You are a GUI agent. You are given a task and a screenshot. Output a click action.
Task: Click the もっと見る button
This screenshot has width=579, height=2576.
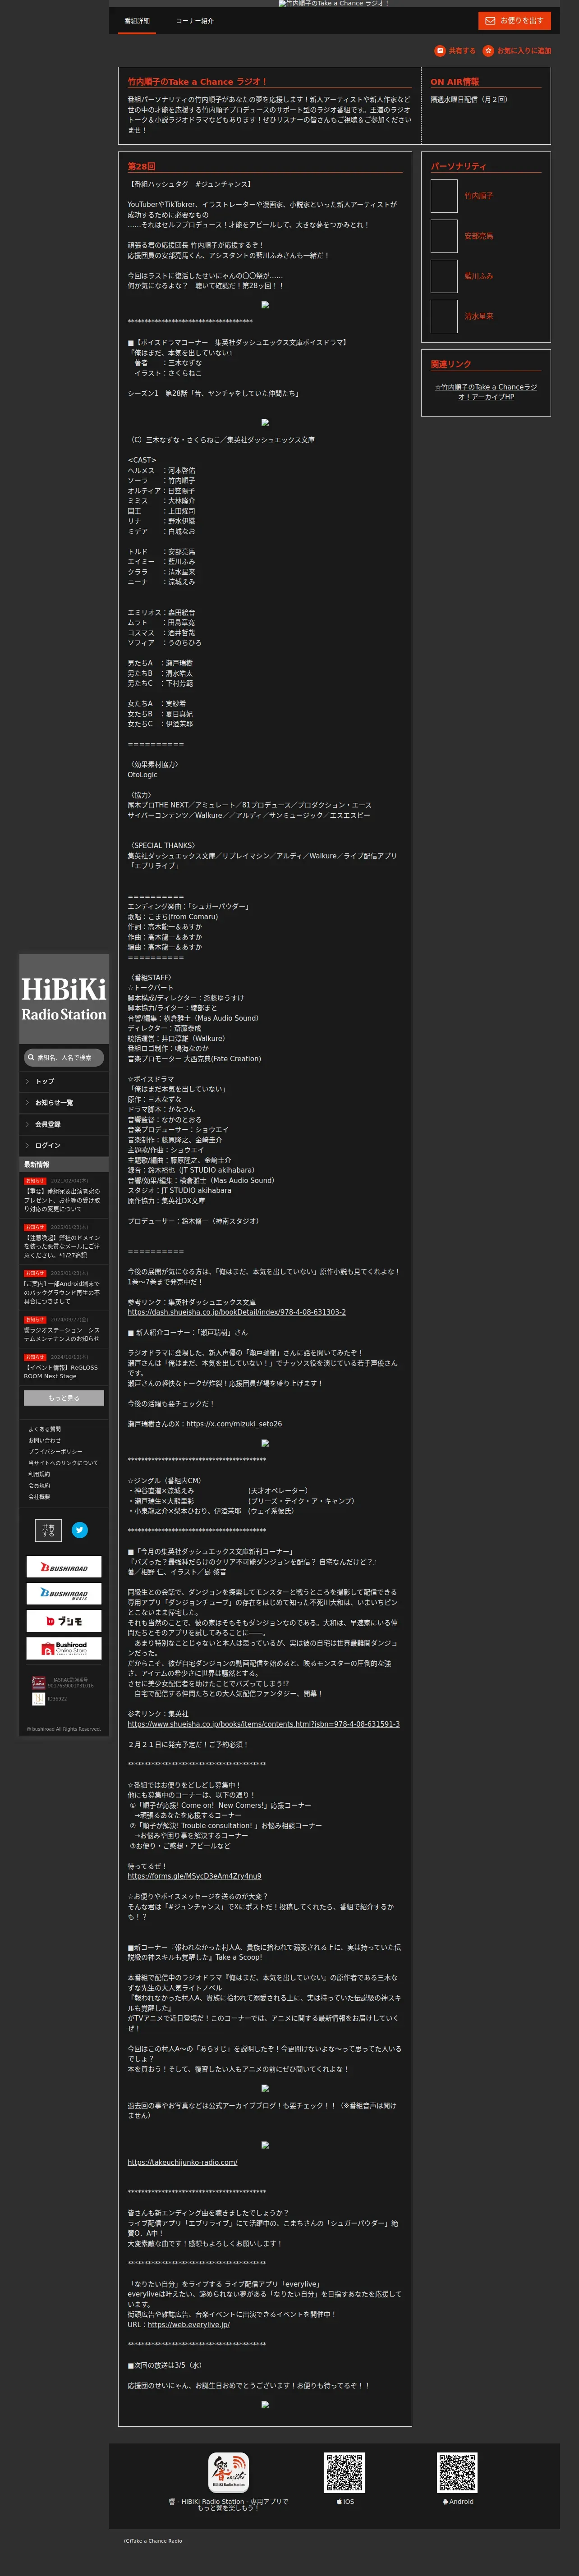[64, 1398]
